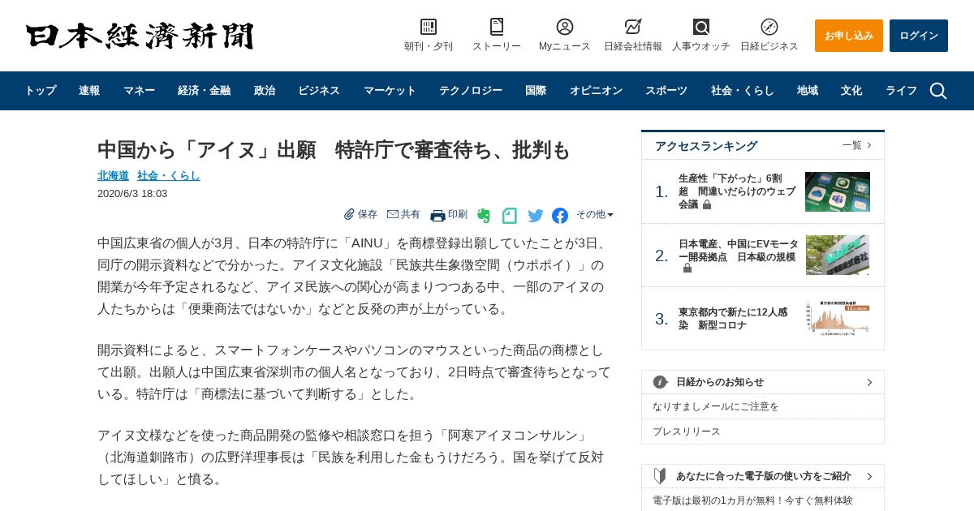Save the article with 保存 clip icon
The width and height of the screenshot is (974, 511).
(360, 214)
